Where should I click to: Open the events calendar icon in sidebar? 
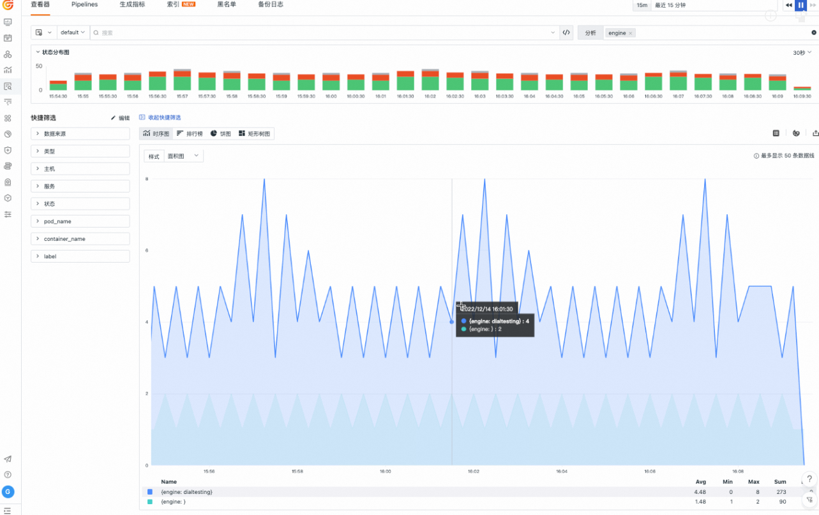click(x=8, y=38)
